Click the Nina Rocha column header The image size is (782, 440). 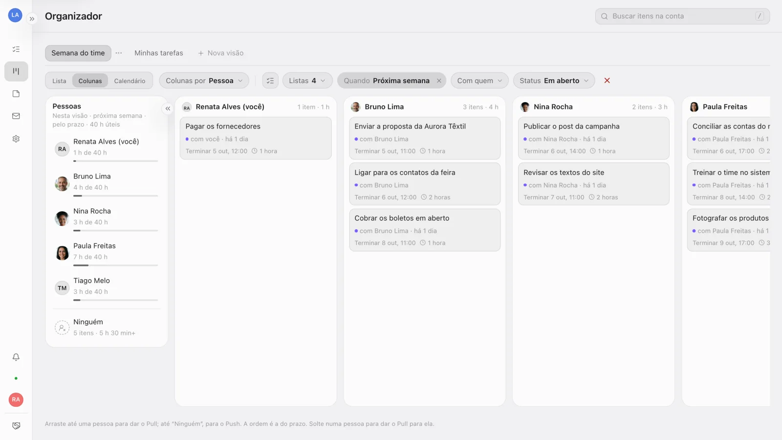[x=594, y=107]
